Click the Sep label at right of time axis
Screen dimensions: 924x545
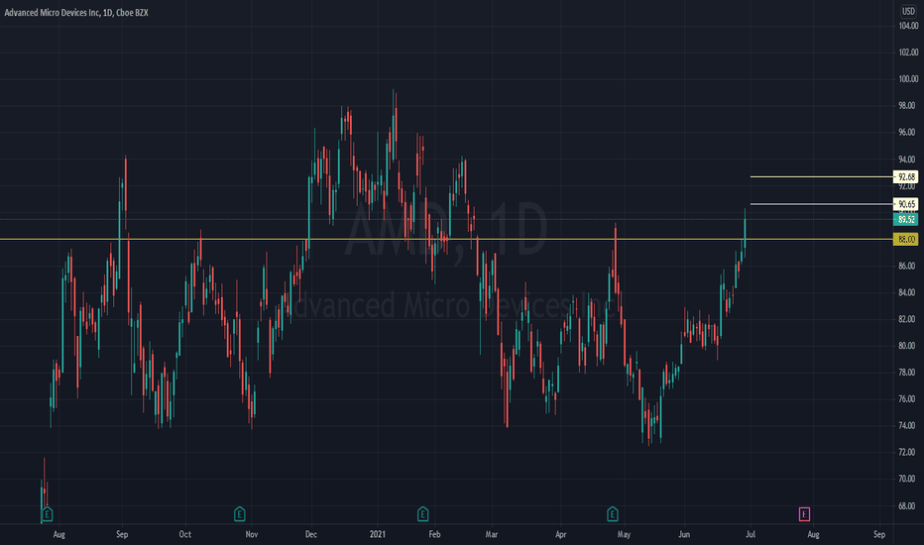pos(879,535)
